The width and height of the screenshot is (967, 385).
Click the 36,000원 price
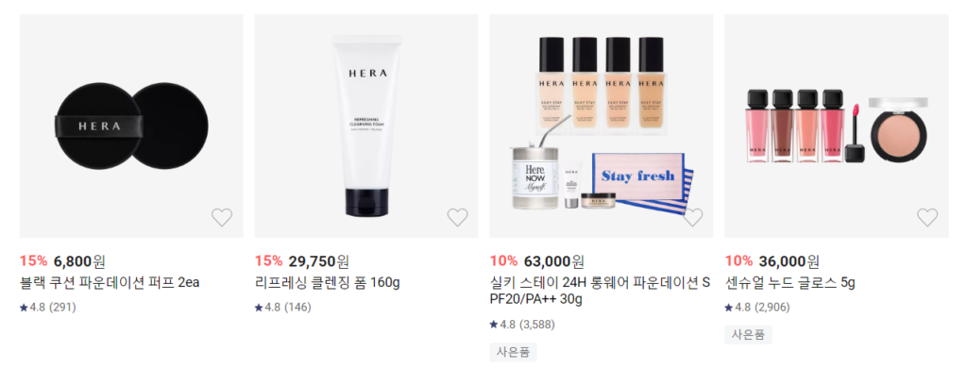pyautogui.click(x=789, y=261)
